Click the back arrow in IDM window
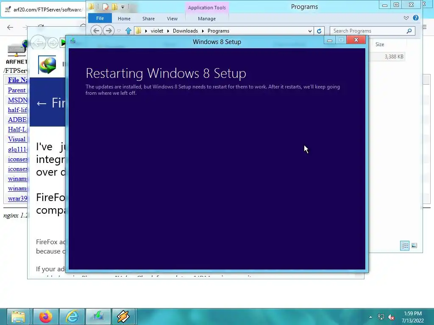 point(38,43)
